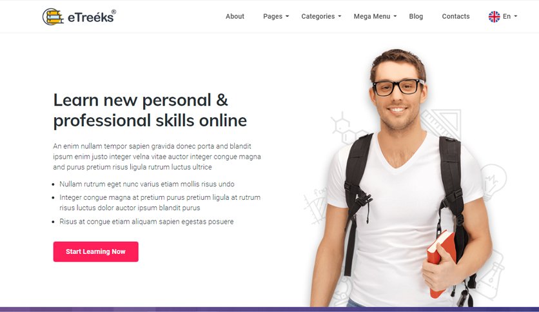The image size is (539, 312).
Task: Open the Contacts page link
Action: click(455, 17)
